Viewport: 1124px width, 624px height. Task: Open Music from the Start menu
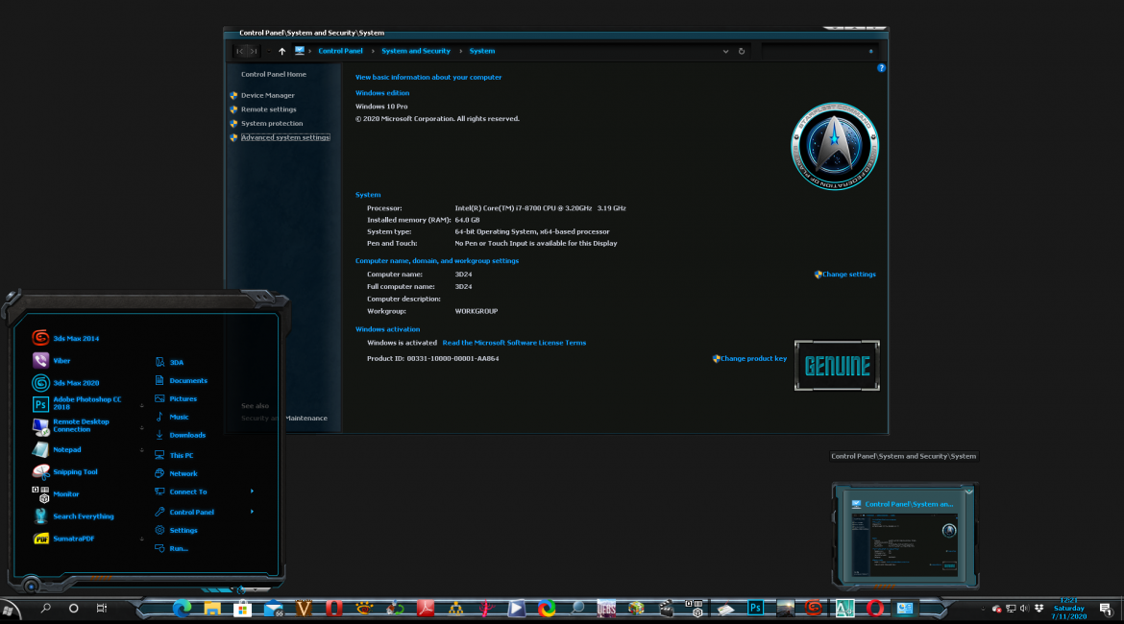(x=171, y=417)
